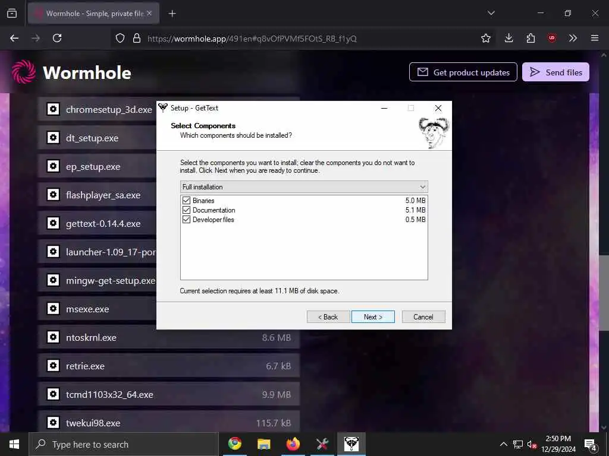Click the page vertical scrollbar thumb

point(604,293)
